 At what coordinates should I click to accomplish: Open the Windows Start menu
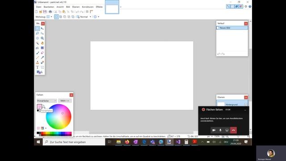[x=38, y=142]
